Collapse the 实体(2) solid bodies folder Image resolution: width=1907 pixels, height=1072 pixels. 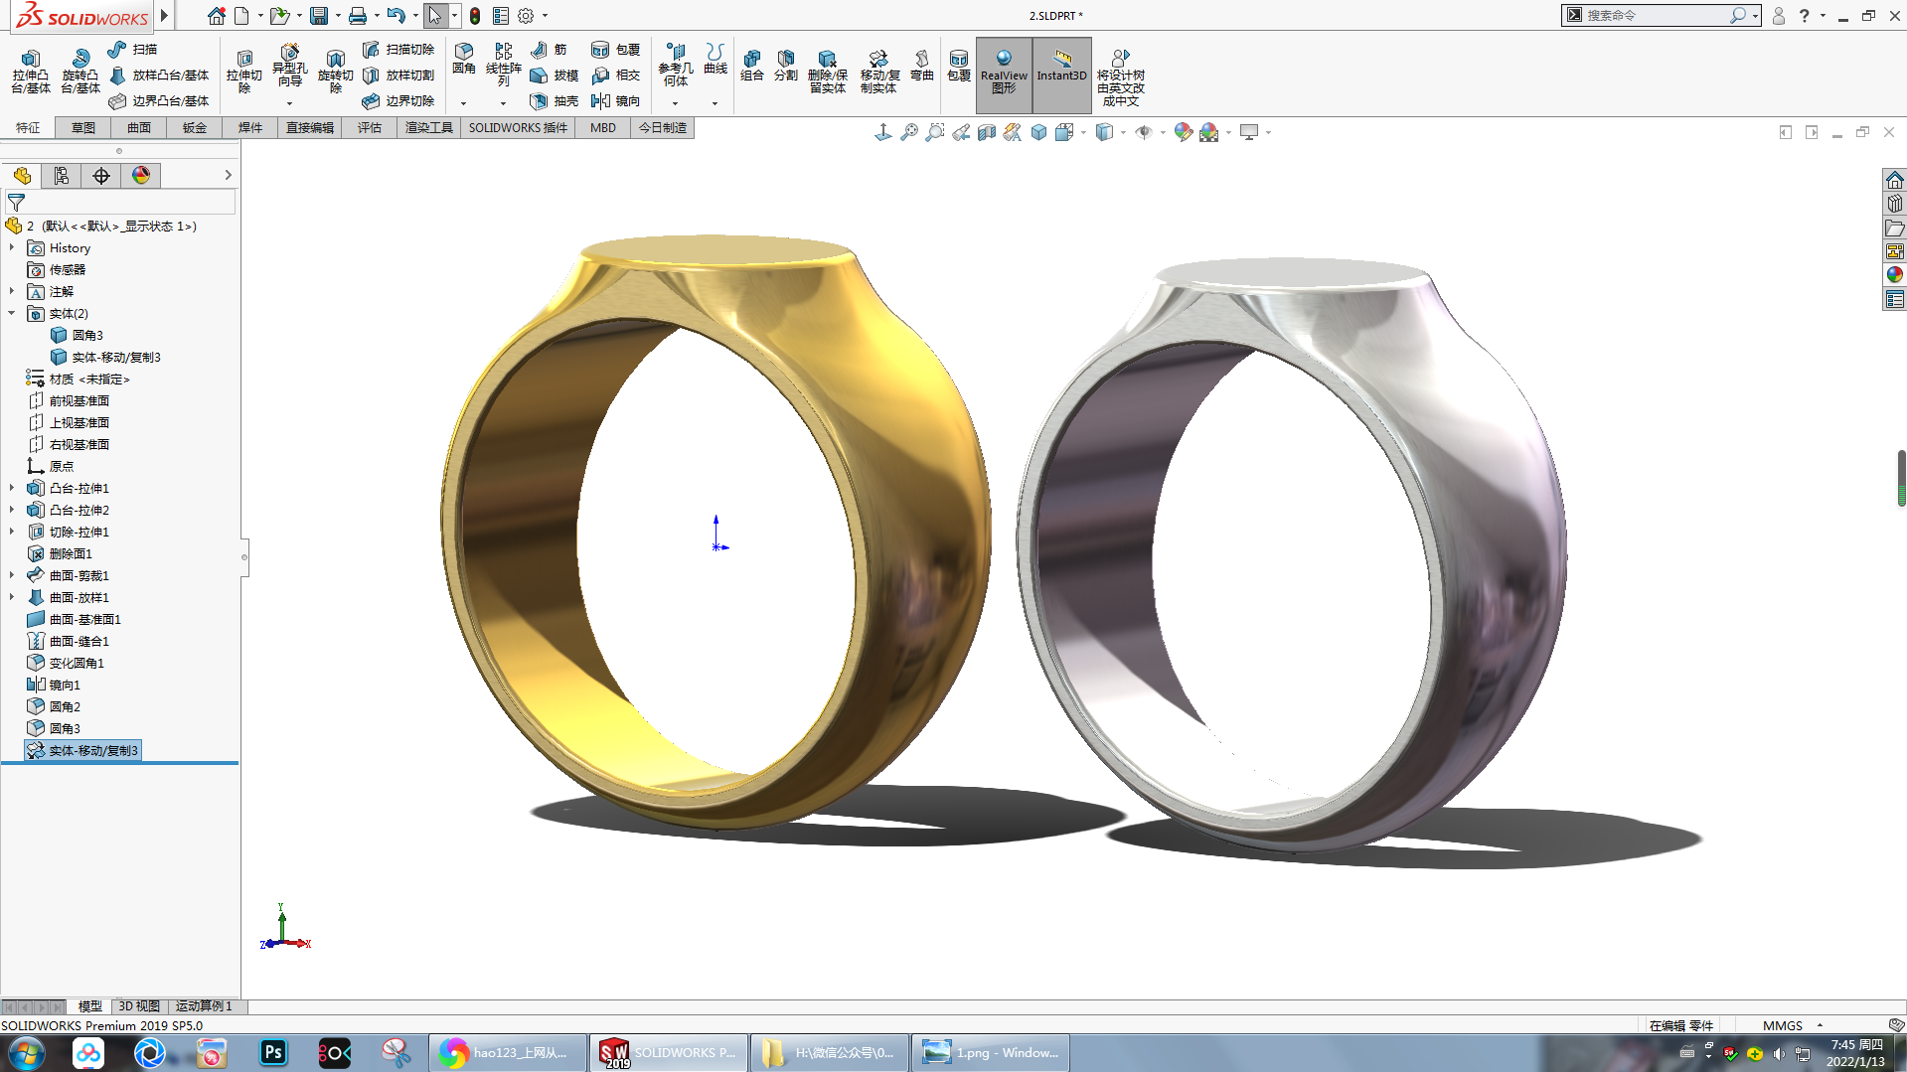[x=12, y=313]
